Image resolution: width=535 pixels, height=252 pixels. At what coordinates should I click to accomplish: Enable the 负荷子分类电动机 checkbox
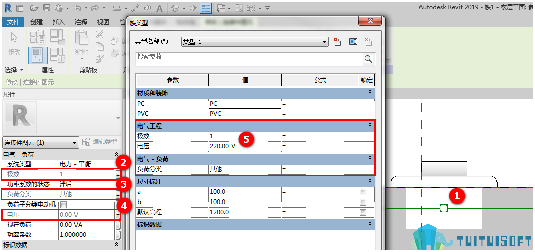point(63,205)
